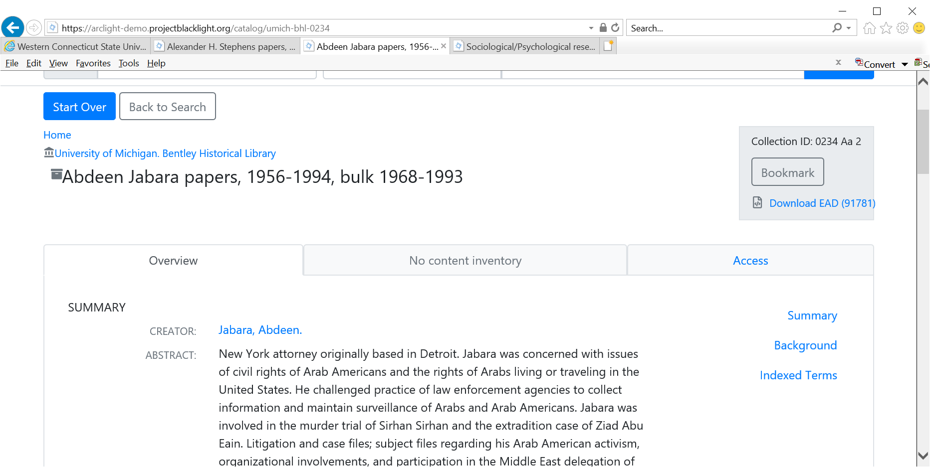This screenshot has height=467, width=930.
Task: Click the Home icon in the browser toolbar
Action: [869, 28]
